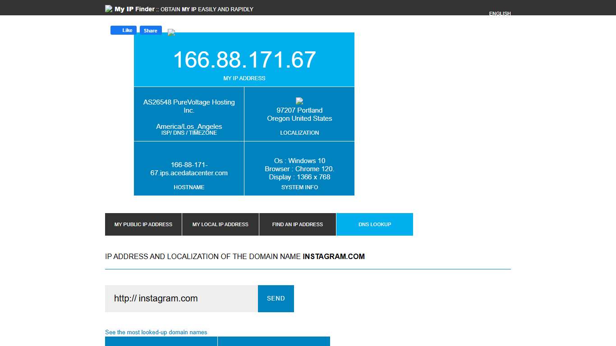Click the broken image icon beside Share button
Viewport: 616px width, 346px height.
point(171,32)
